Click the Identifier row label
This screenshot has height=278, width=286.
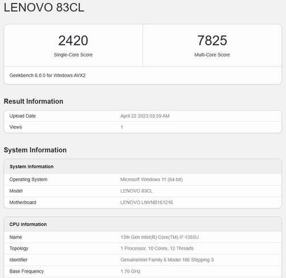[x=18, y=260]
